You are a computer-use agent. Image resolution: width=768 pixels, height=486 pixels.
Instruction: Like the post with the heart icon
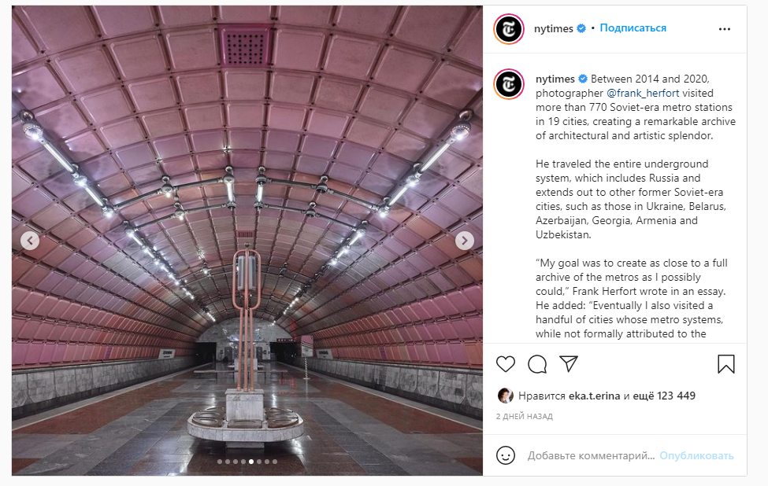click(506, 364)
